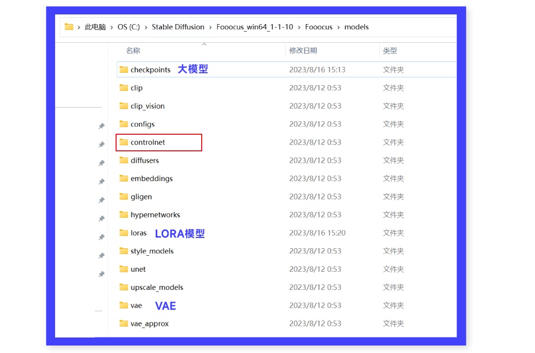This screenshot has width=535, height=353.
Task: Select the unet folder icon
Action: tap(124, 268)
